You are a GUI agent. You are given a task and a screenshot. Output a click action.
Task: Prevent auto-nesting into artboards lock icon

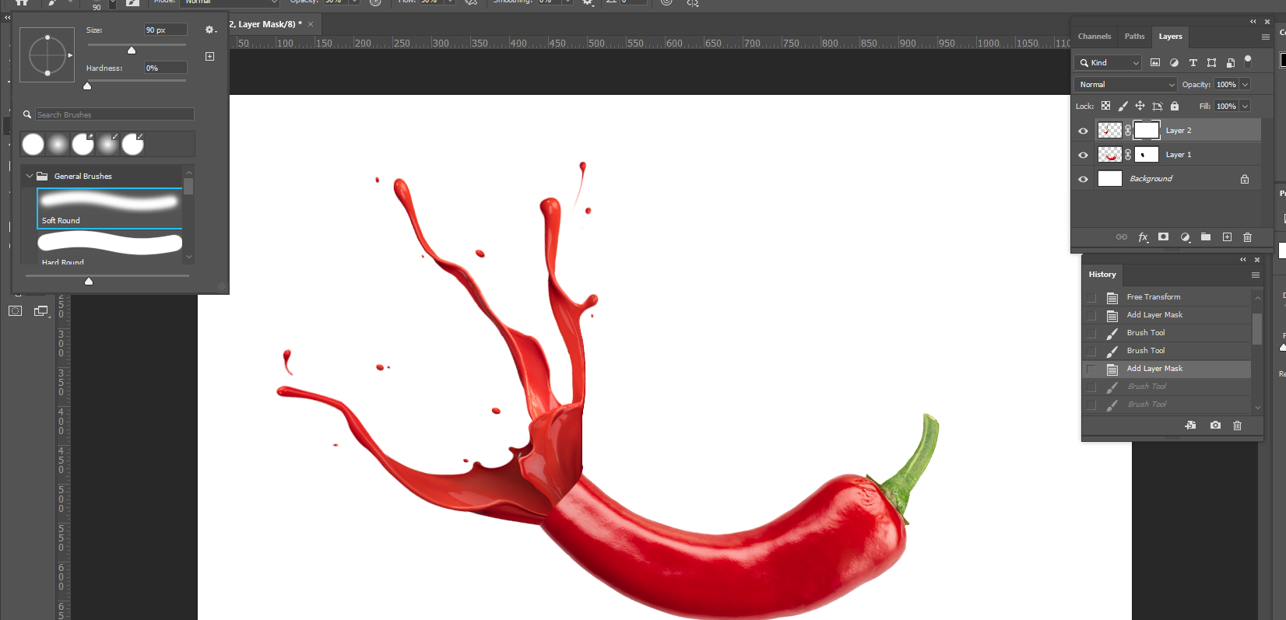(1158, 106)
